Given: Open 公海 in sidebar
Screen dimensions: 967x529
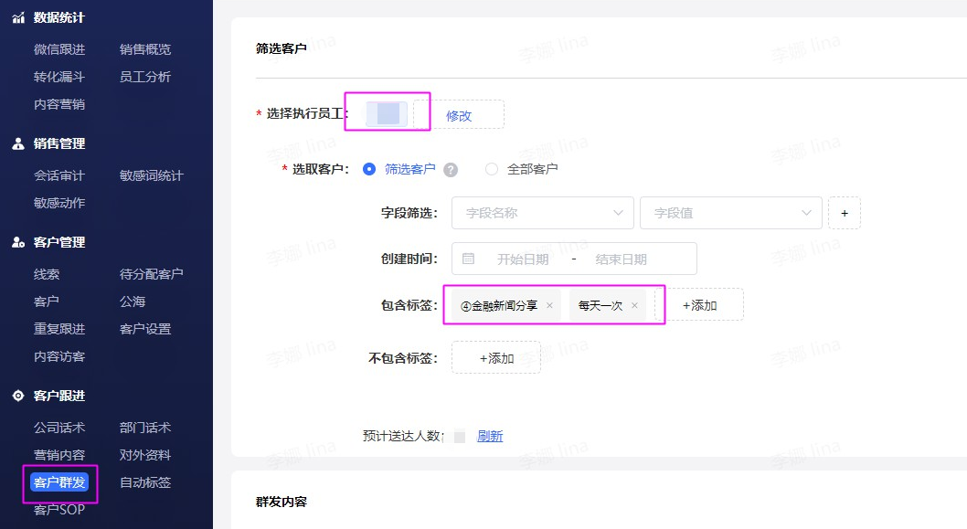Looking at the screenshot, I should (132, 302).
